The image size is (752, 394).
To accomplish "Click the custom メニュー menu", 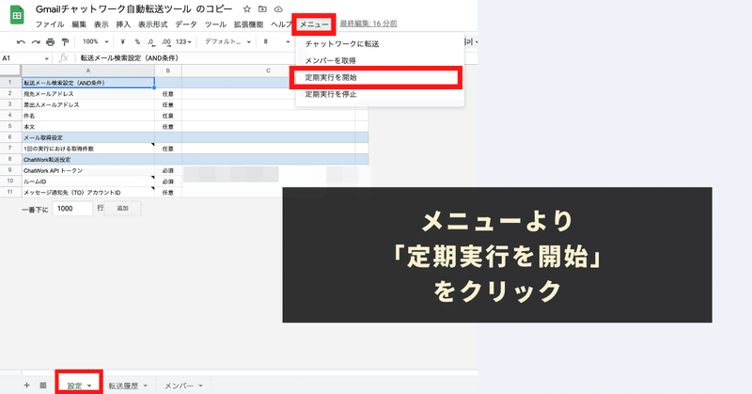I will point(314,24).
